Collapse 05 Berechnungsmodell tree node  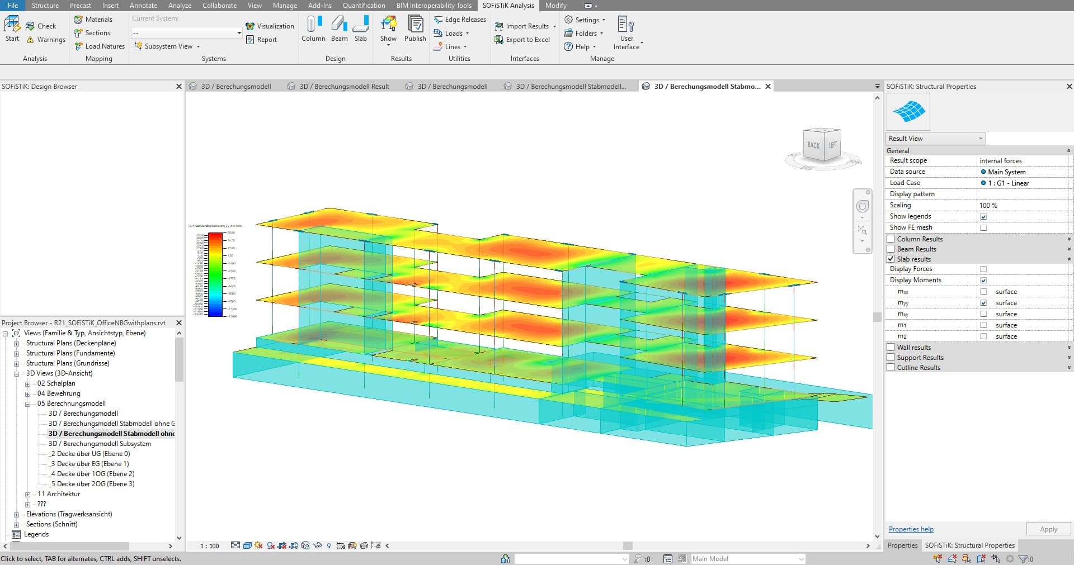(27, 404)
